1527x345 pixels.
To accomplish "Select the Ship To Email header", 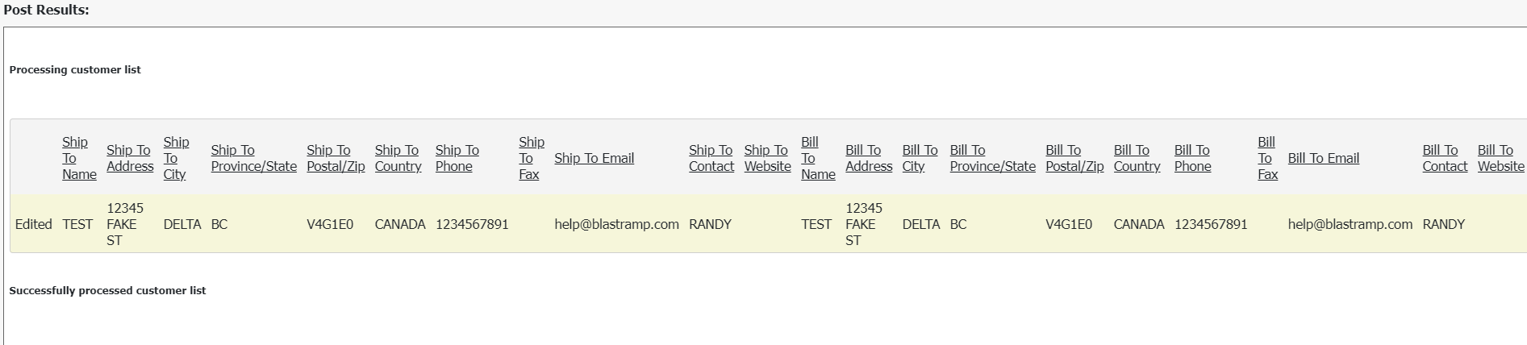I will click(594, 158).
